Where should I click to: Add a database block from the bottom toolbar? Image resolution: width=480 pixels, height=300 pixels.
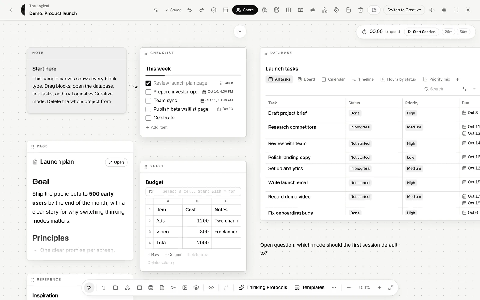pyautogui.click(x=151, y=288)
